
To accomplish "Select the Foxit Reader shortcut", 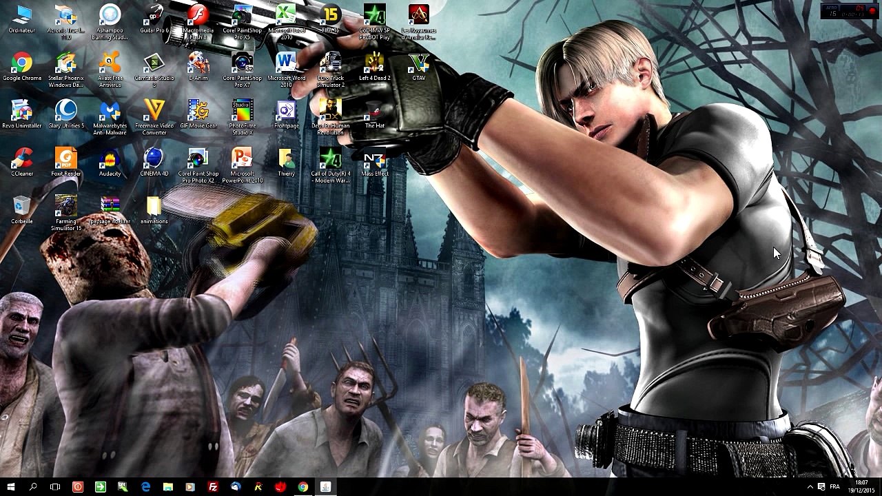I will pyautogui.click(x=66, y=163).
